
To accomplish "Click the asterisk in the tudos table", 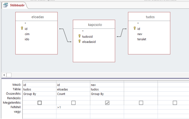I will pyautogui.click(x=138, y=23).
